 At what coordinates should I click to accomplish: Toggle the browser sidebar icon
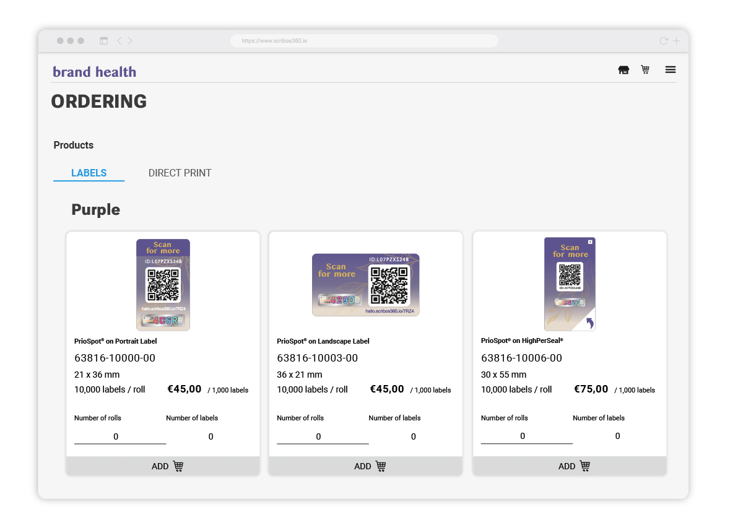[103, 41]
